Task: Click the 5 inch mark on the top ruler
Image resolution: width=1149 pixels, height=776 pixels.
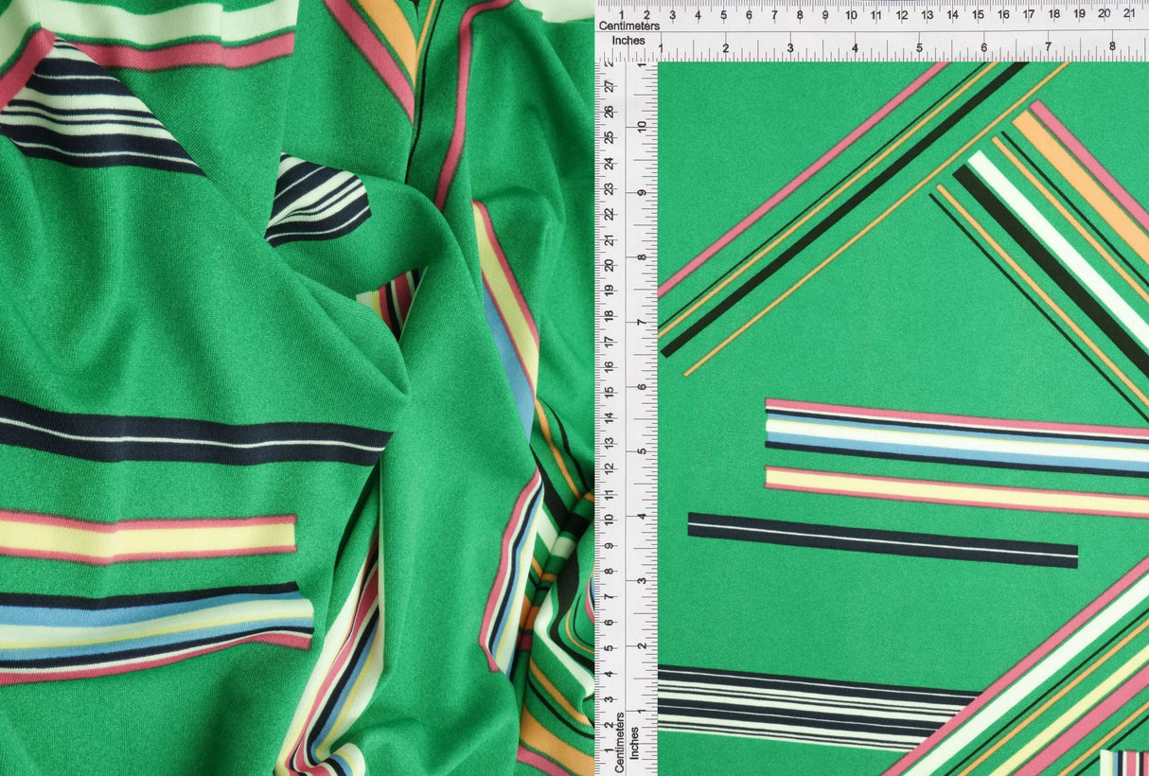Action: click(918, 44)
